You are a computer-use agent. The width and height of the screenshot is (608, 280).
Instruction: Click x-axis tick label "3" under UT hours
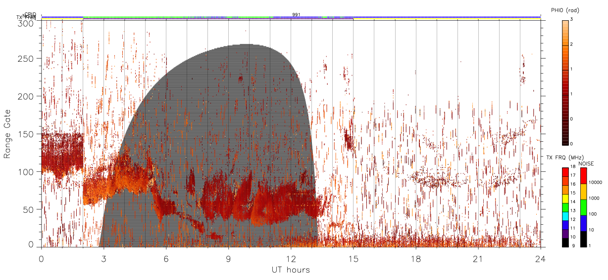coord(103,259)
